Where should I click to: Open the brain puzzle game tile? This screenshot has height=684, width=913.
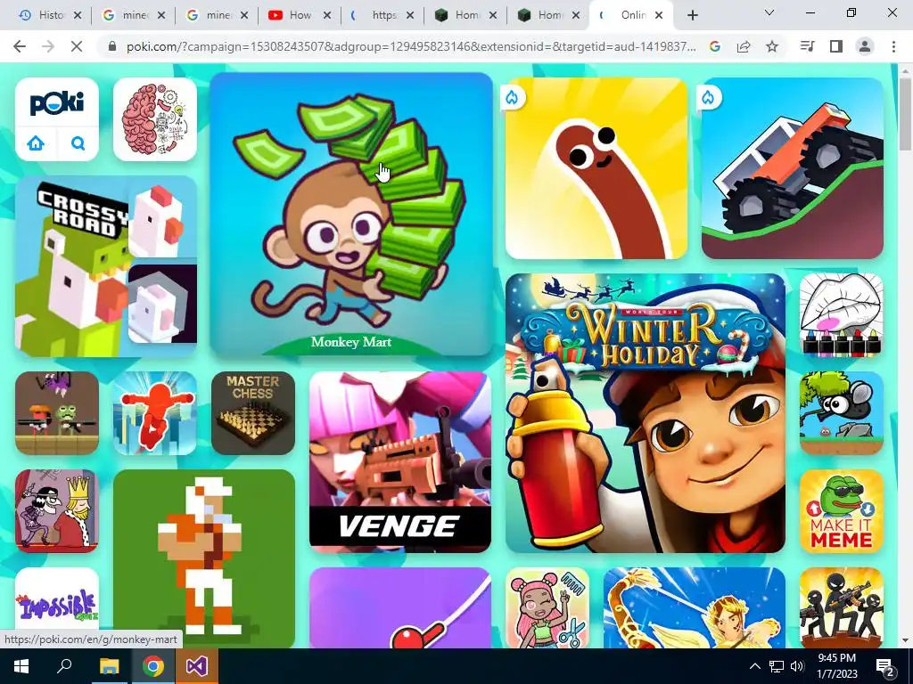[155, 119]
